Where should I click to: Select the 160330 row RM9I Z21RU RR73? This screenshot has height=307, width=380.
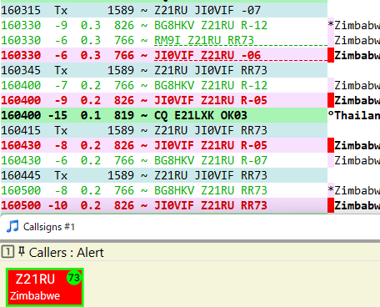pos(164,40)
